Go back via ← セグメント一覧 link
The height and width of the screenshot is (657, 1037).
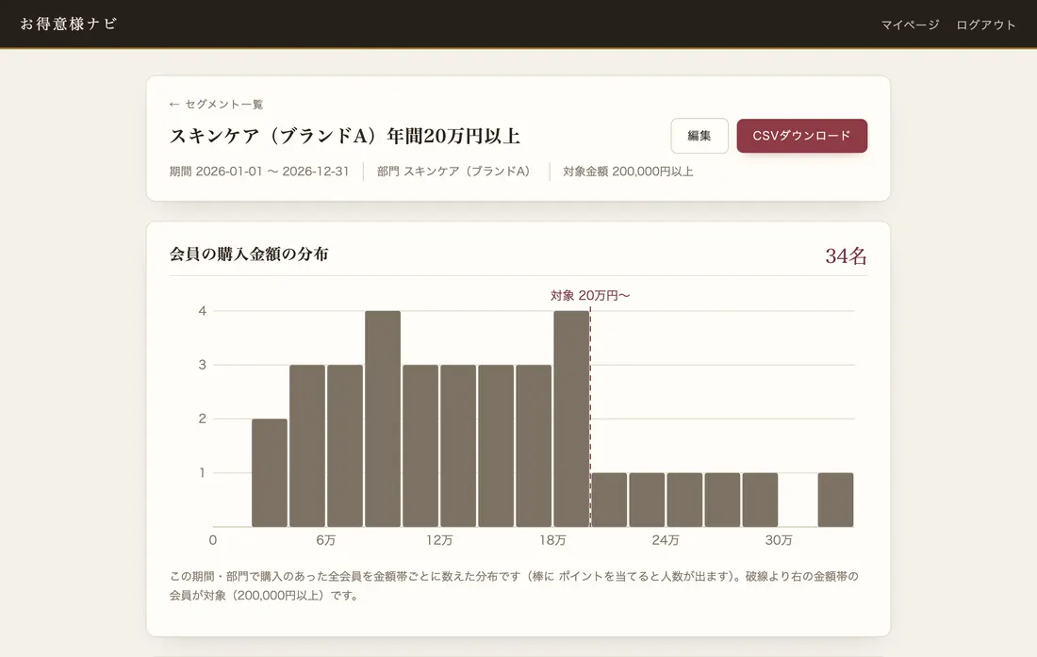click(x=216, y=104)
